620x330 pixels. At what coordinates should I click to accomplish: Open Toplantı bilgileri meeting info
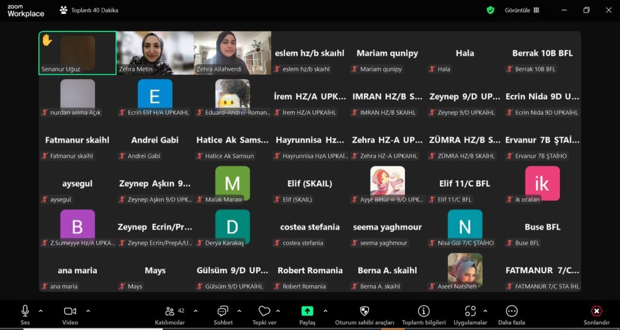pyautogui.click(x=424, y=311)
